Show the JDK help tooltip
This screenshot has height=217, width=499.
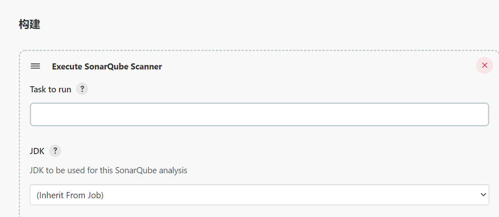pos(55,151)
